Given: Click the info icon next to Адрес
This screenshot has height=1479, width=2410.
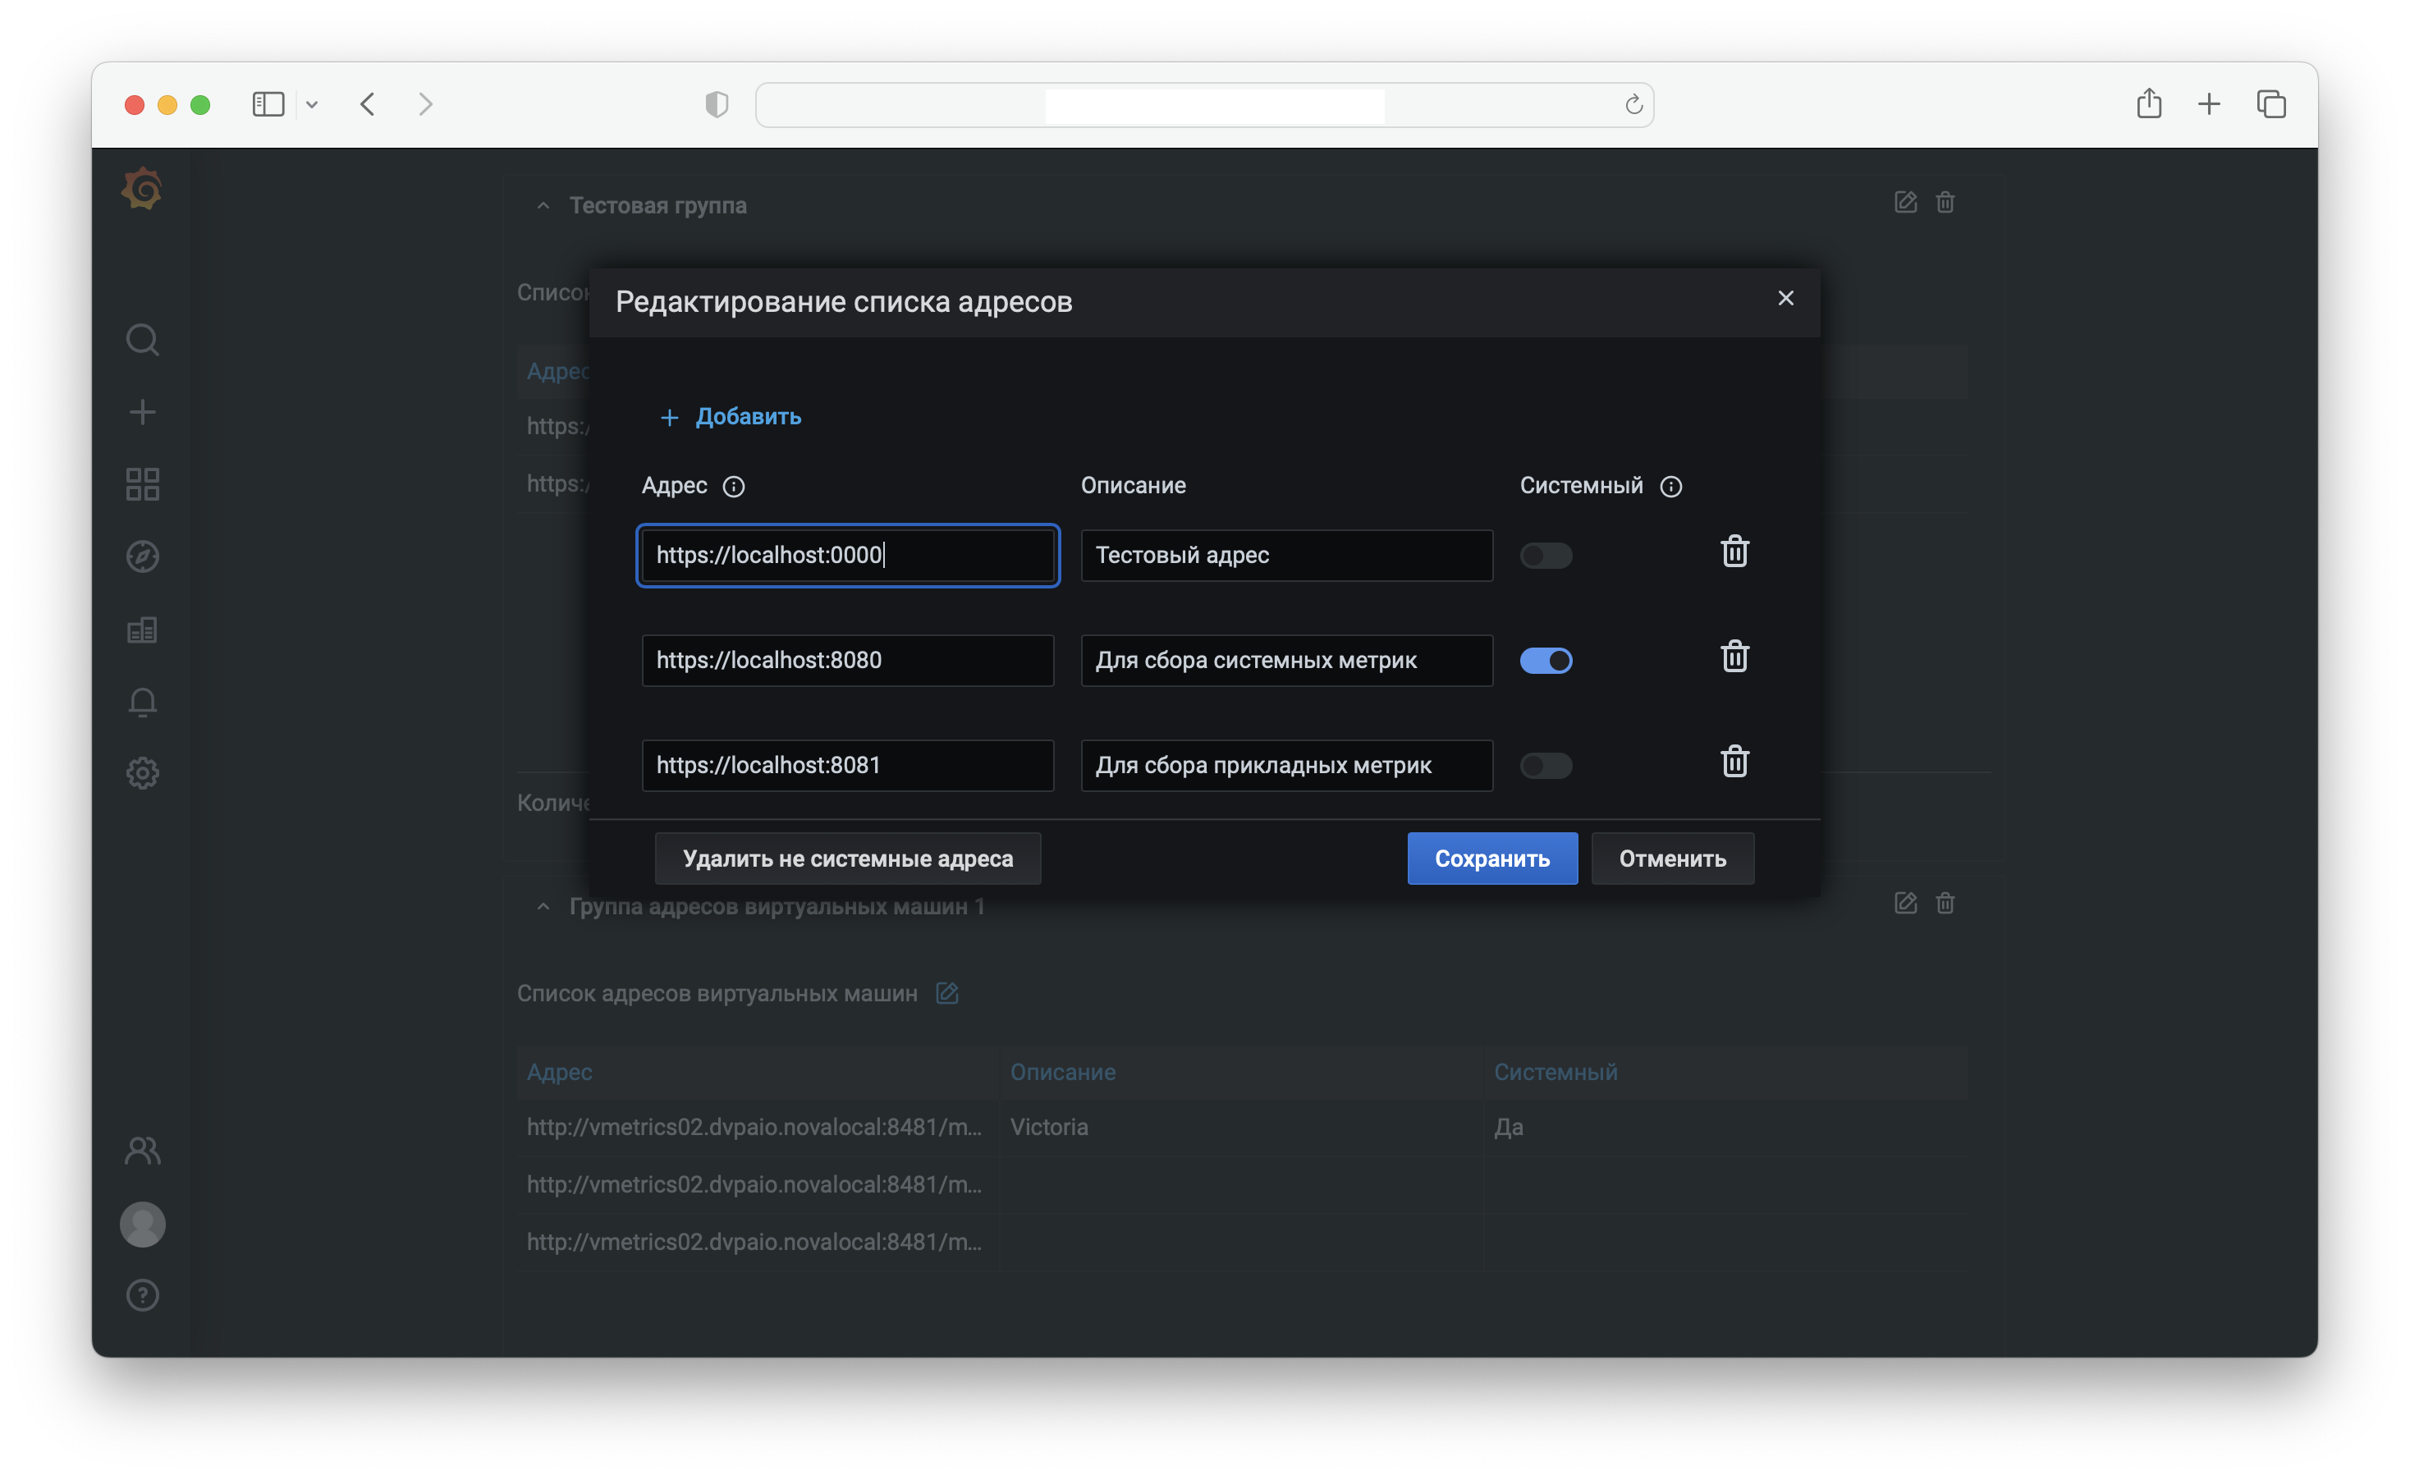Looking at the screenshot, I should tap(734, 486).
